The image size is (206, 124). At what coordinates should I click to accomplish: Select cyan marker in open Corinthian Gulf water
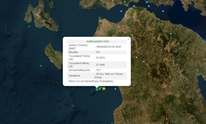[163, 11]
